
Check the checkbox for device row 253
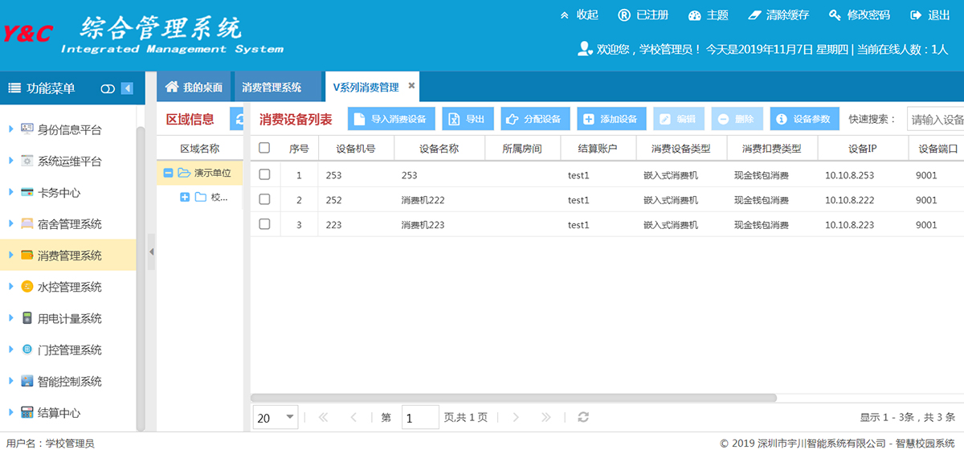coord(264,175)
